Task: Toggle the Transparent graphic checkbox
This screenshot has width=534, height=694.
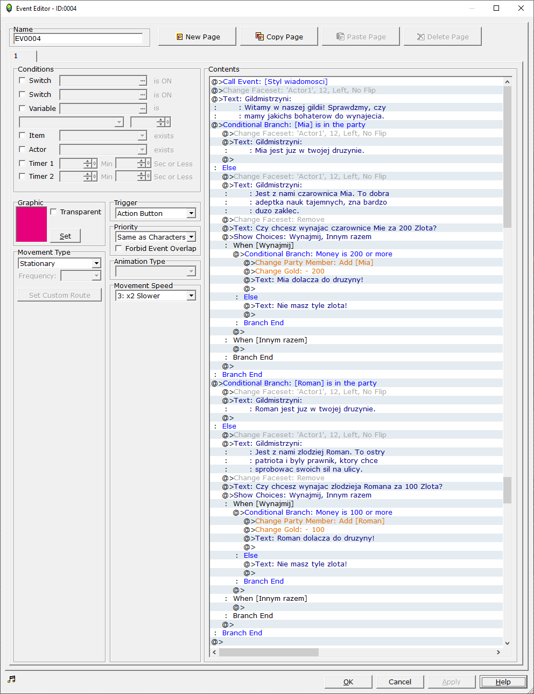Action: click(x=53, y=212)
